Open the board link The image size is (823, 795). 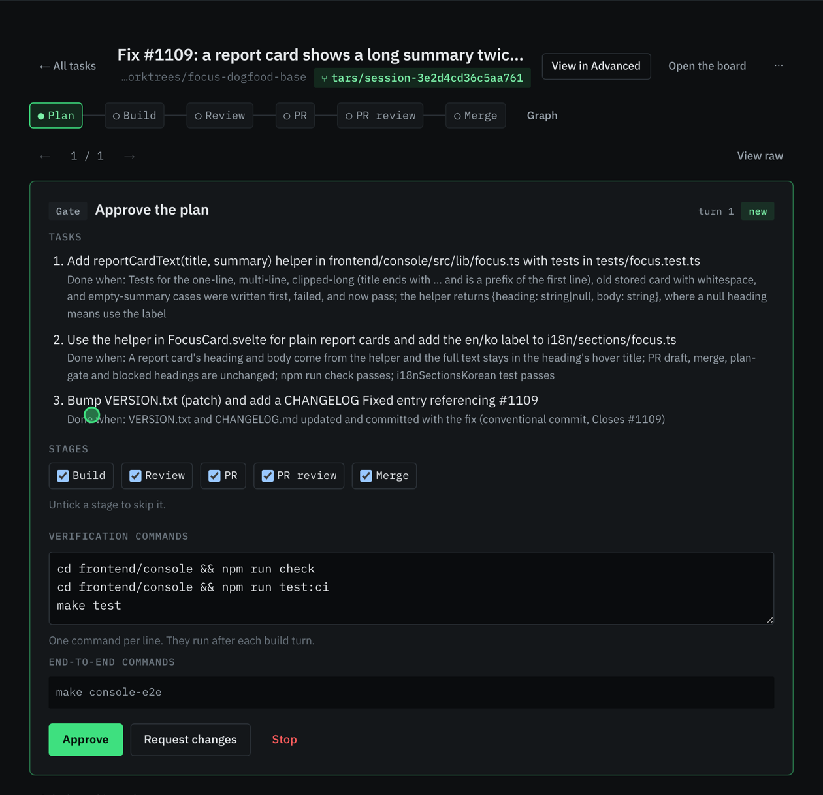coord(707,66)
